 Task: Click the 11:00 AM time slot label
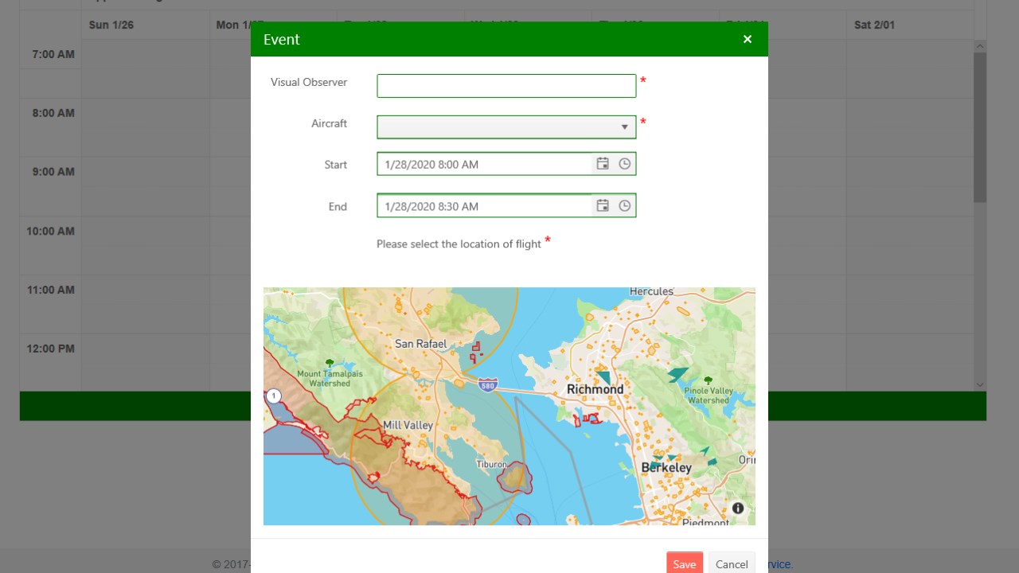pyautogui.click(x=50, y=290)
